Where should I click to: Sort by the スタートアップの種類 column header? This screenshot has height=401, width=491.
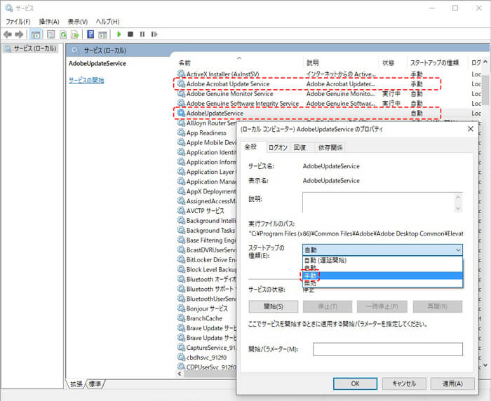click(x=437, y=63)
